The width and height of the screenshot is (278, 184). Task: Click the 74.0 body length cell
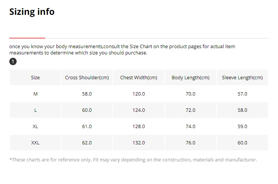tap(191, 127)
